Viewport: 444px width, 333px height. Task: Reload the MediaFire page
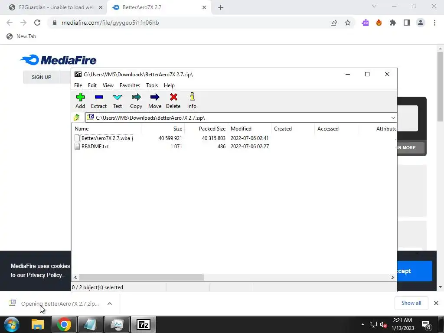[37, 23]
